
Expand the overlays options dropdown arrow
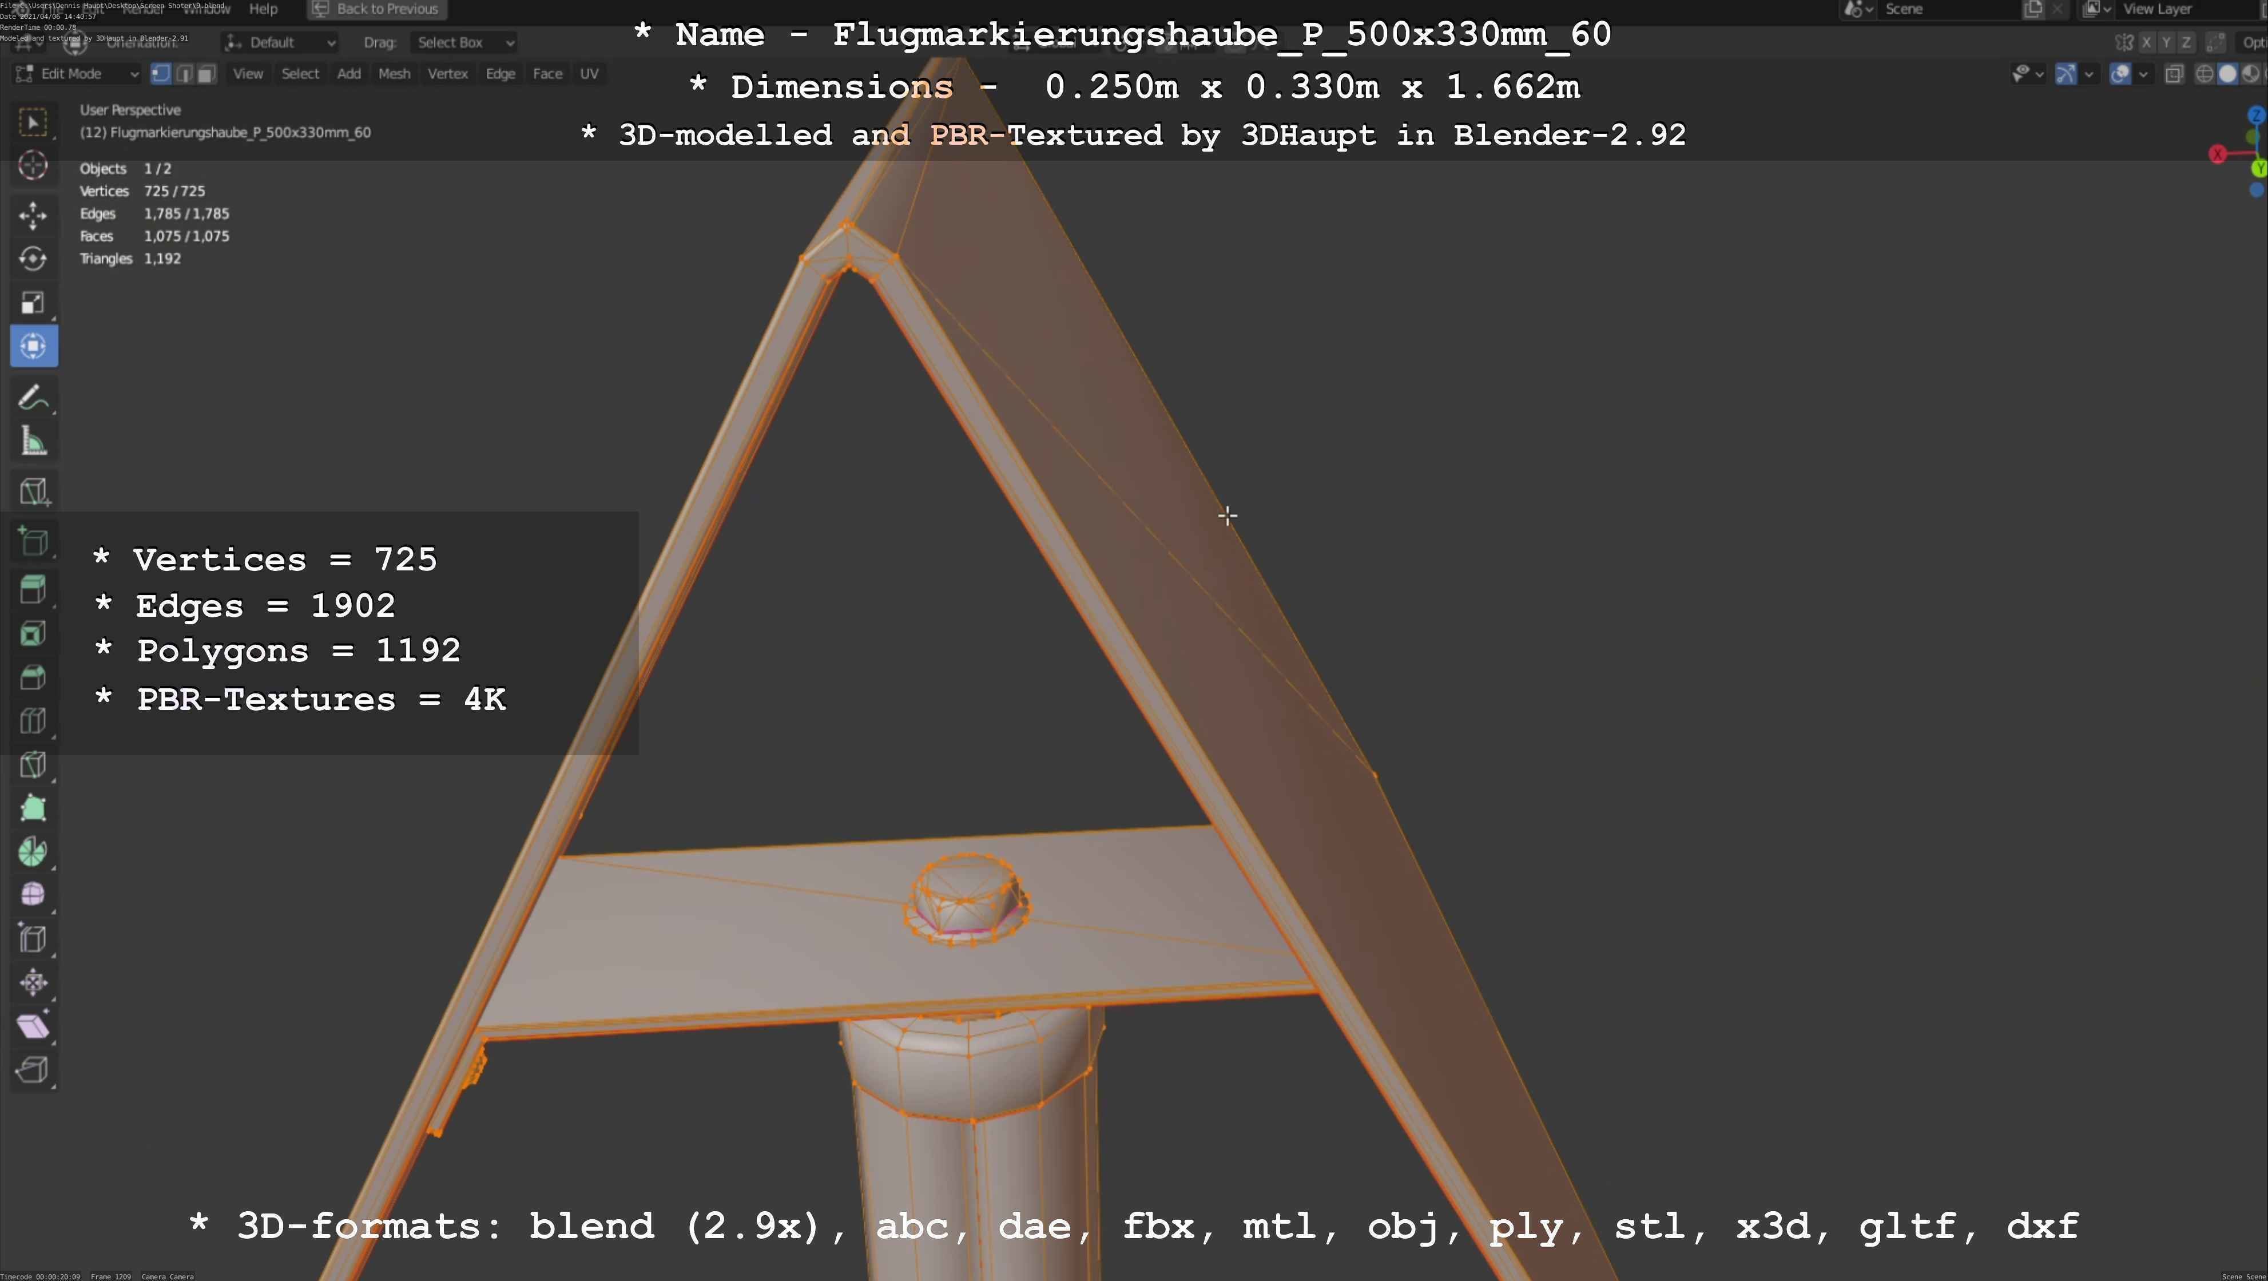click(2143, 74)
